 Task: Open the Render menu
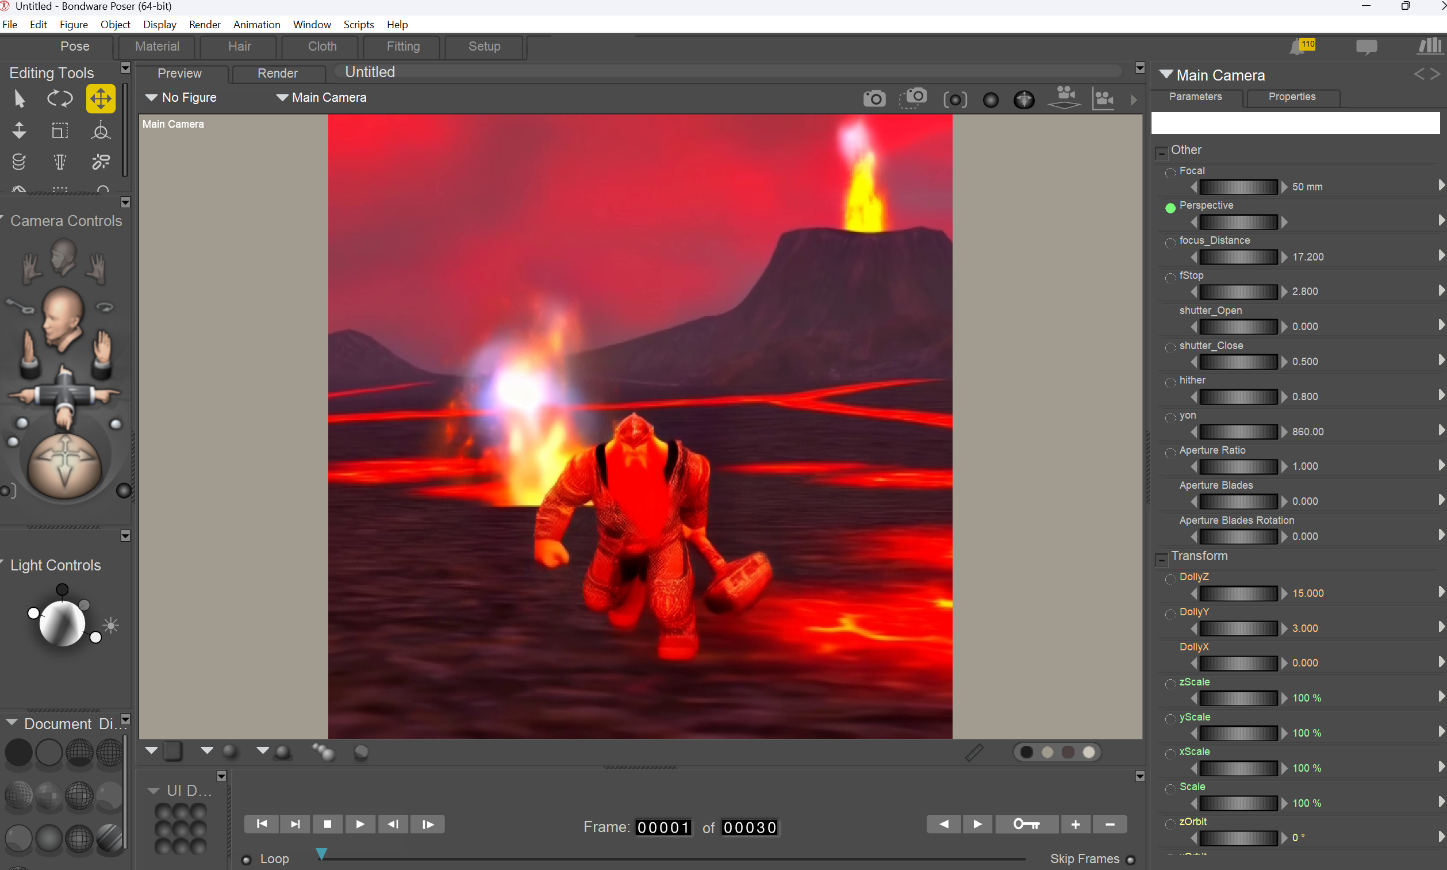(205, 25)
